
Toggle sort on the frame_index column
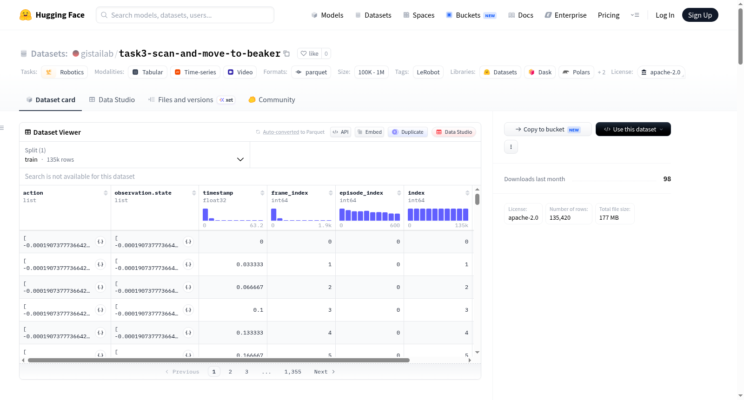tap(331, 193)
